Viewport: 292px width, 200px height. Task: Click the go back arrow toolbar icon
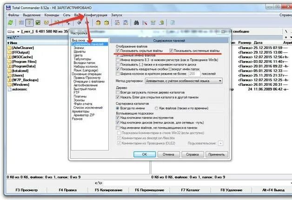tap(79, 23)
